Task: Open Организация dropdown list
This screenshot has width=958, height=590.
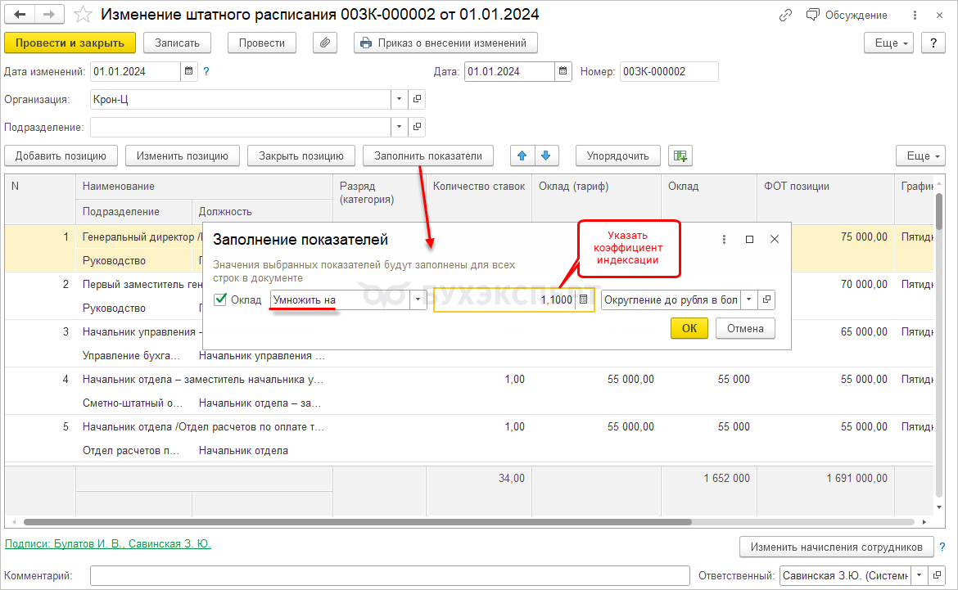Action: [400, 100]
